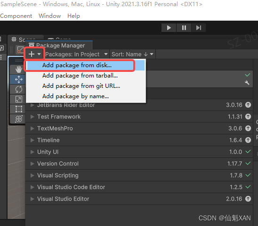The height and width of the screenshot is (226, 258).
Task: Open the Help menu
Action: pyautogui.click(x=73, y=16)
